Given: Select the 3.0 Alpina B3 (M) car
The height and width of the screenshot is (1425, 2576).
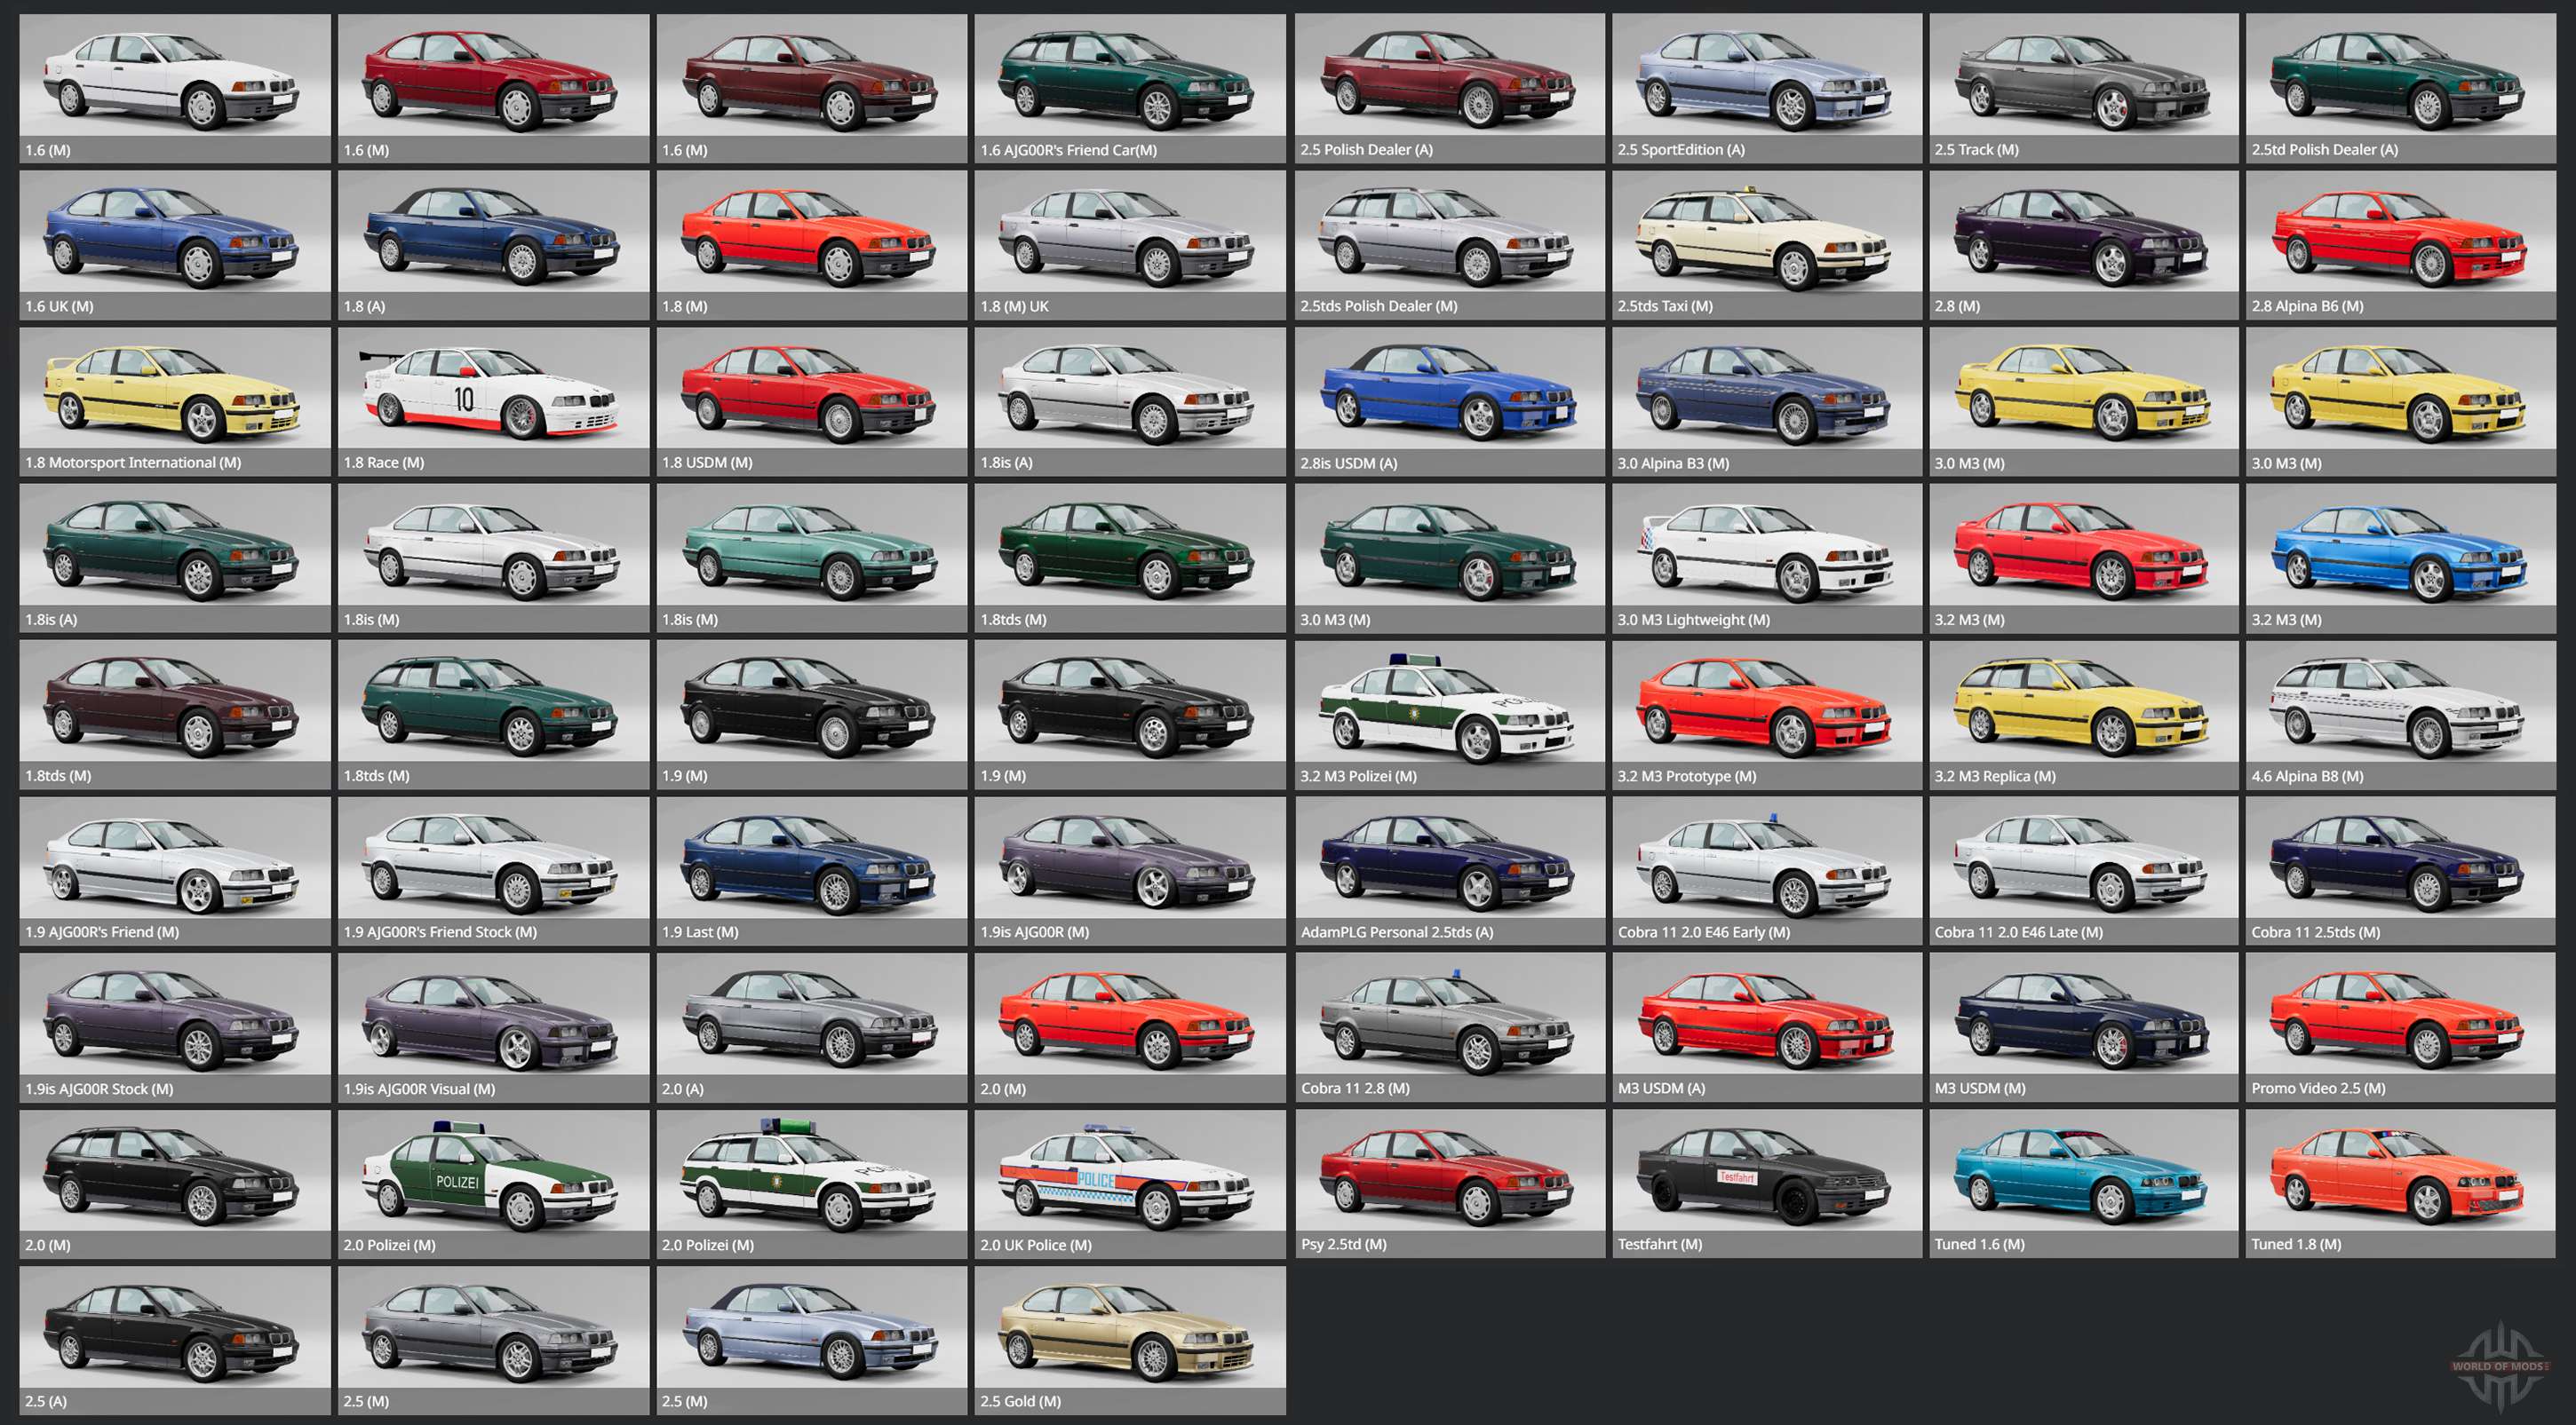Looking at the screenshot, I should tap(1767, 401).
